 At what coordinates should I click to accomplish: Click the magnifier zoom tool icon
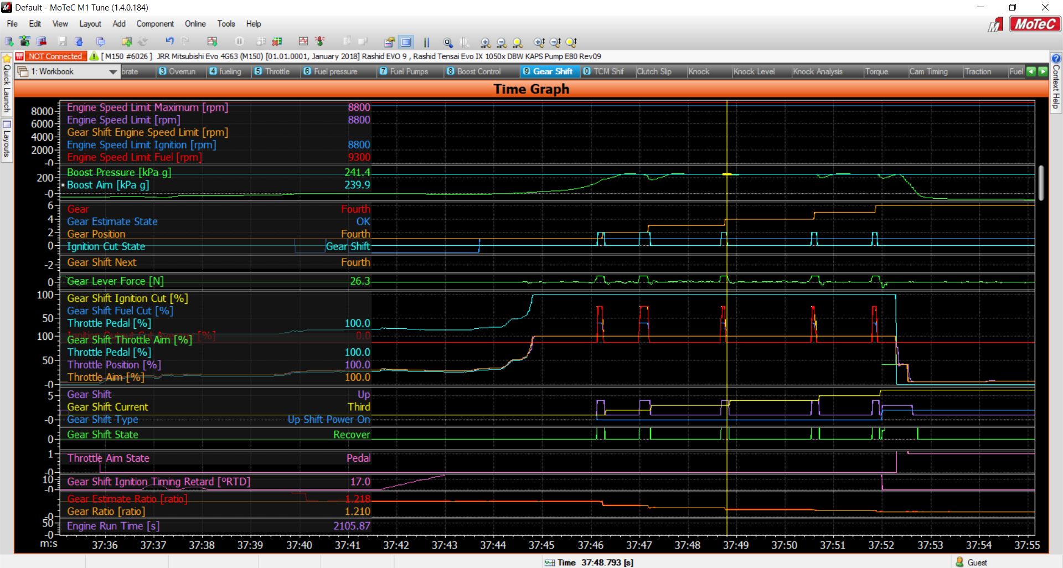[448, 42]
